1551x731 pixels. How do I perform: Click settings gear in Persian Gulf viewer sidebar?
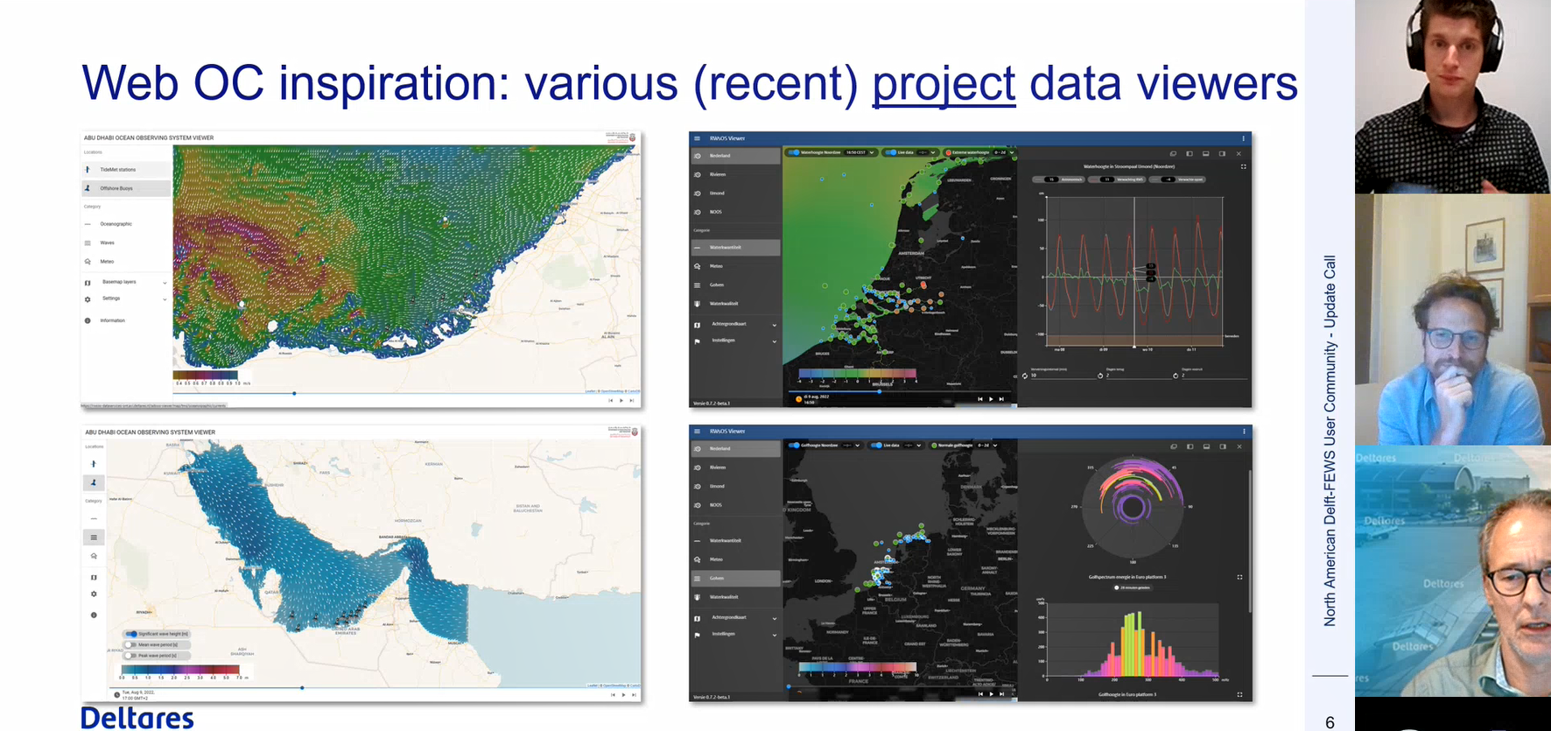(94, 594)
